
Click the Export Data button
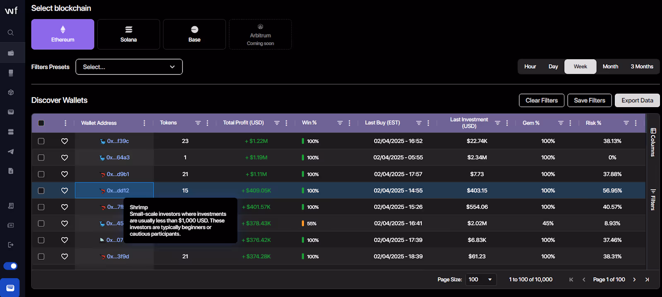point(637,101)
